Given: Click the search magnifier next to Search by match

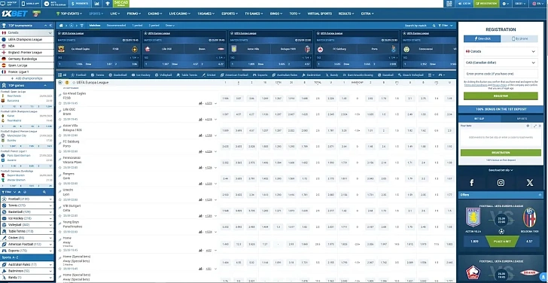Looking at the screenshot, I should 434,26.
